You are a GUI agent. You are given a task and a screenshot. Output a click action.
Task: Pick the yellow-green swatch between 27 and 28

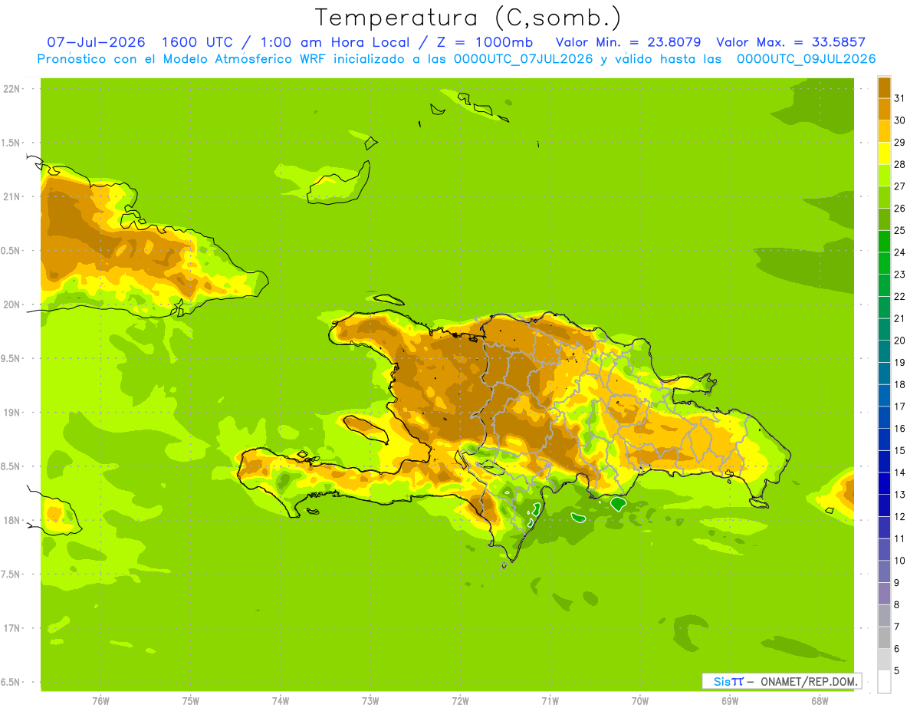pos(884,175)
